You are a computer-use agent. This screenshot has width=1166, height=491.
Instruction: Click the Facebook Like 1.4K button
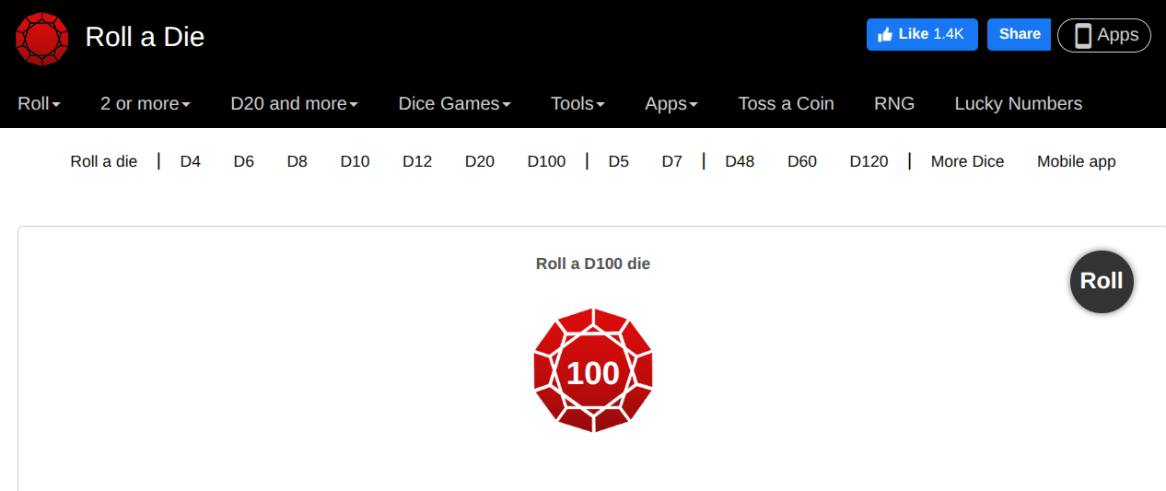pos(922,34)
